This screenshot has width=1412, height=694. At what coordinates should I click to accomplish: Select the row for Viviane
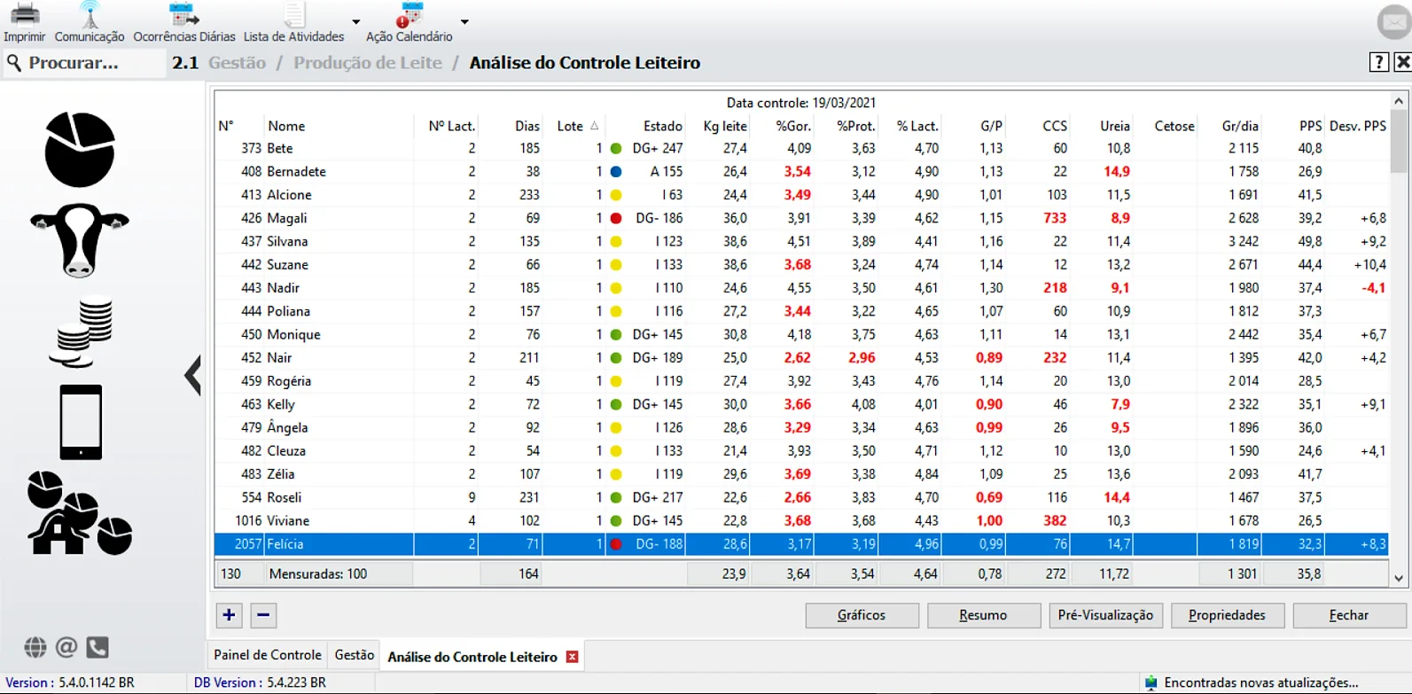tap(802, 520)
